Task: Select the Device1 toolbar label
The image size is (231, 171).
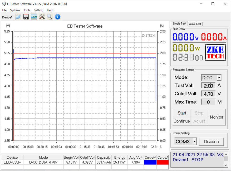Action: [7, 17]
